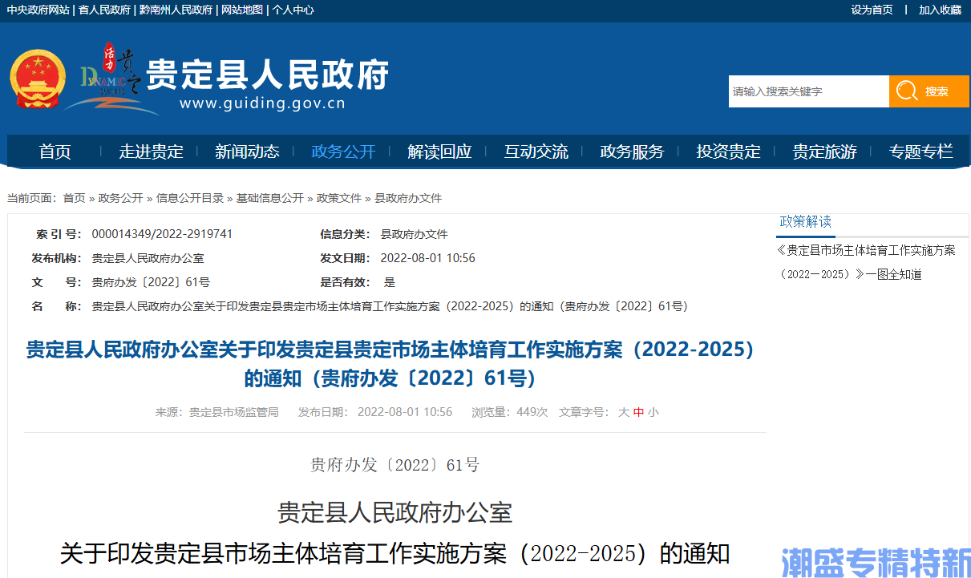Viewport: 971px width, 578px height.
Task: Visit 黔南州人民政府 top link
Action: tap(176, 10)
